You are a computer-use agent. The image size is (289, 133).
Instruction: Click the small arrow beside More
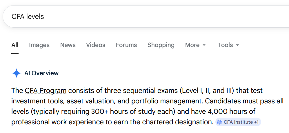pyautogui.click(x=204, y=45)
